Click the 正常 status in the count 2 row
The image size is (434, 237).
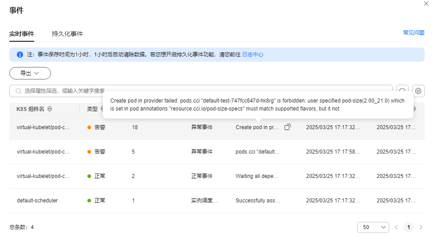click(x=96, y=176)
